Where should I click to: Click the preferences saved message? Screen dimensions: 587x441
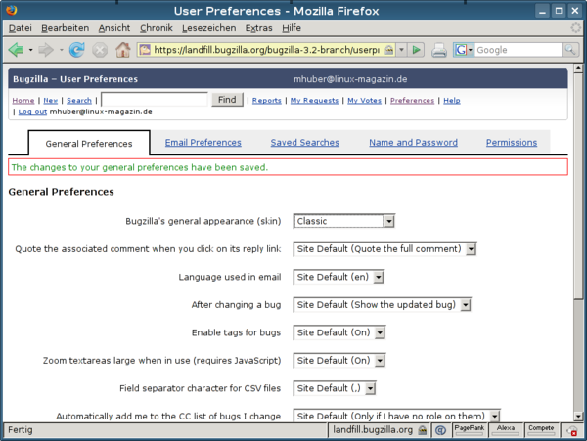click(x=288, y=167)
